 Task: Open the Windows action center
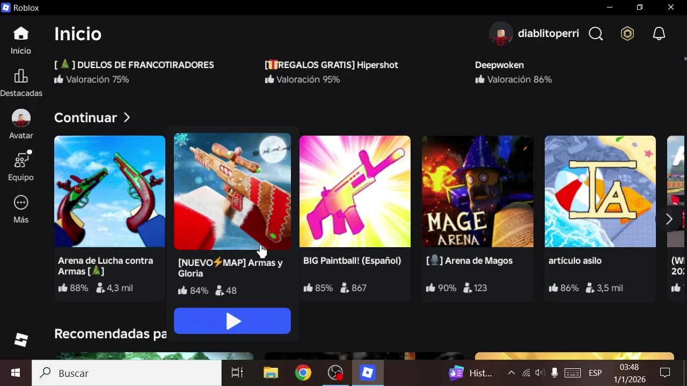pos(665,373)
